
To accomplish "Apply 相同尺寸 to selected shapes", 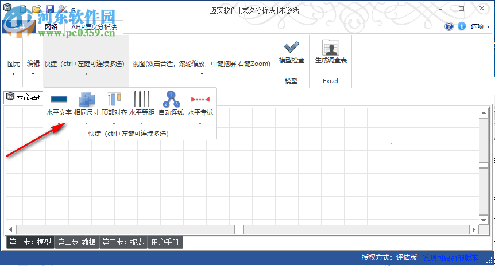I will coord(87,104).
